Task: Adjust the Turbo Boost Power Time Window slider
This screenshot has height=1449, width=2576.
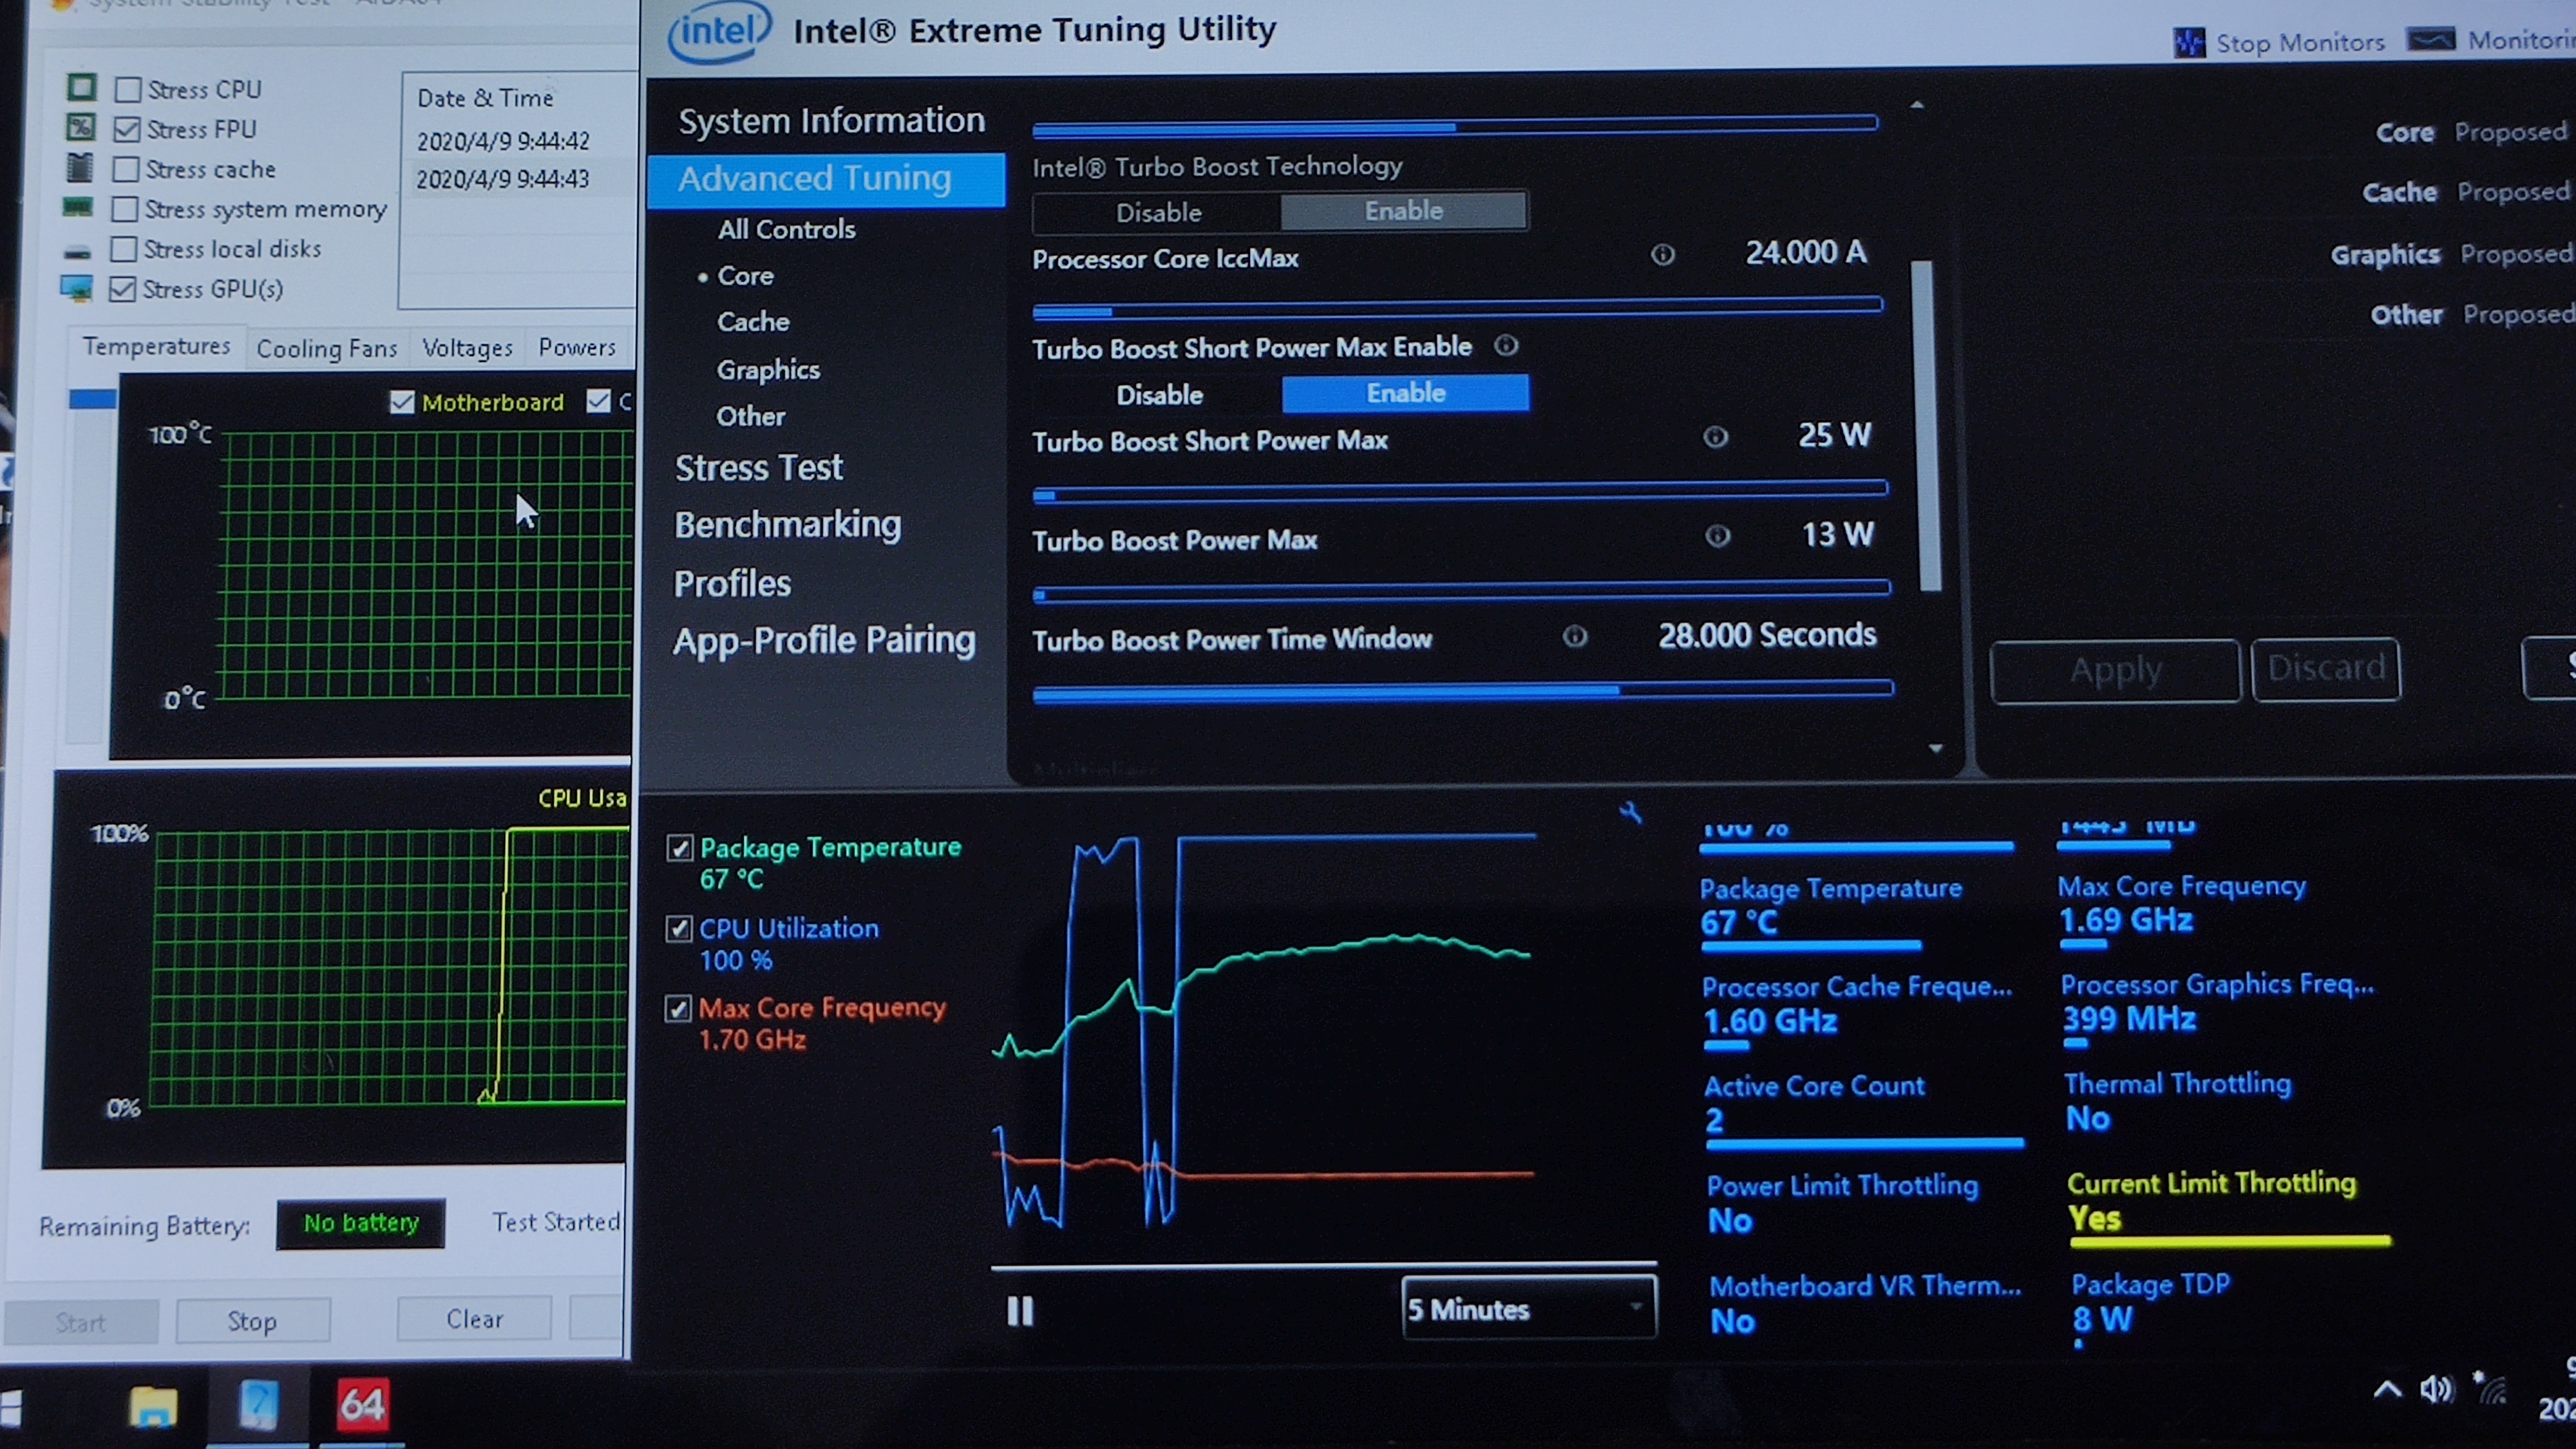Action: (x=1463, y=692)
